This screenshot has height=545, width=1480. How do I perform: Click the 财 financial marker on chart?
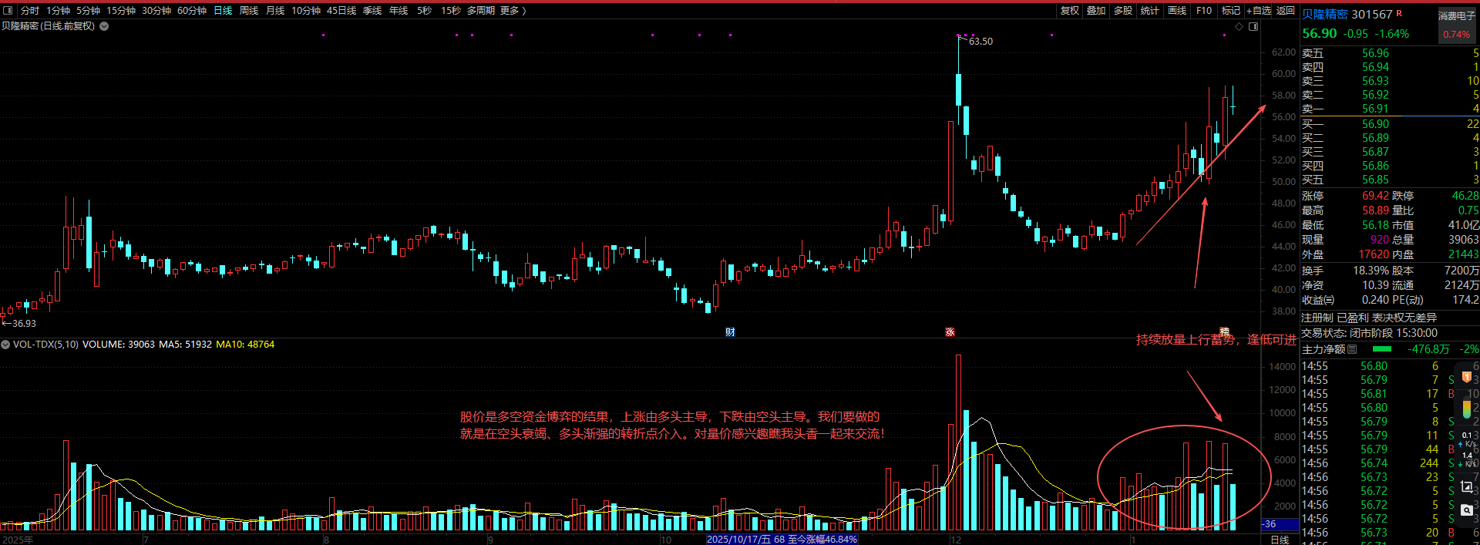point(730,332)
